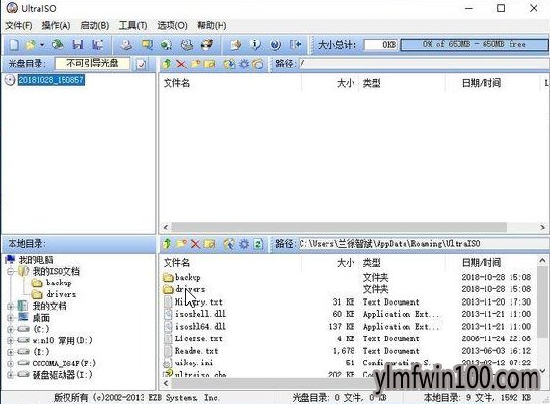Sort disc pane by 日期/时间 column
This screenshot has width=550, height=404.
[482, 83]
